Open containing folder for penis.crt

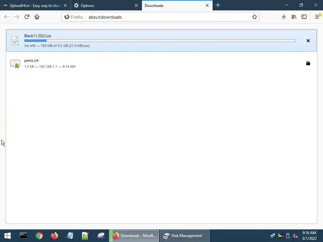308,63
